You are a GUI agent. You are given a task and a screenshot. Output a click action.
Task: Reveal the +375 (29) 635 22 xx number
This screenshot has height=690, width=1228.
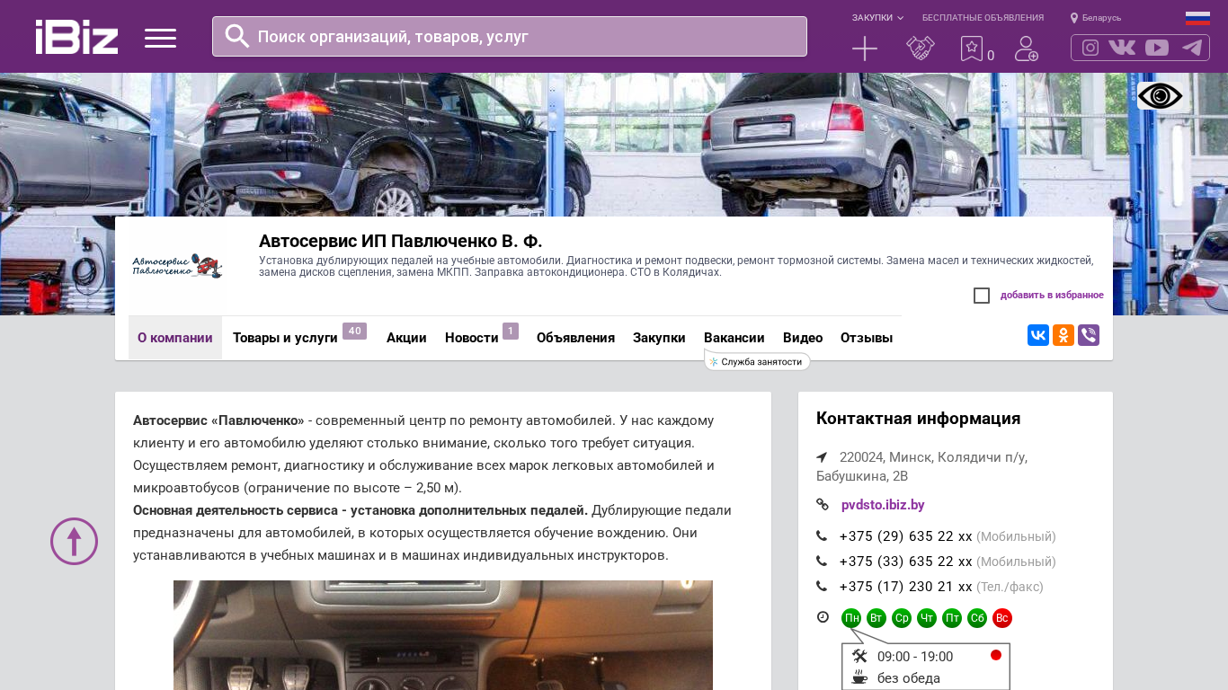[x=906, y=536]
